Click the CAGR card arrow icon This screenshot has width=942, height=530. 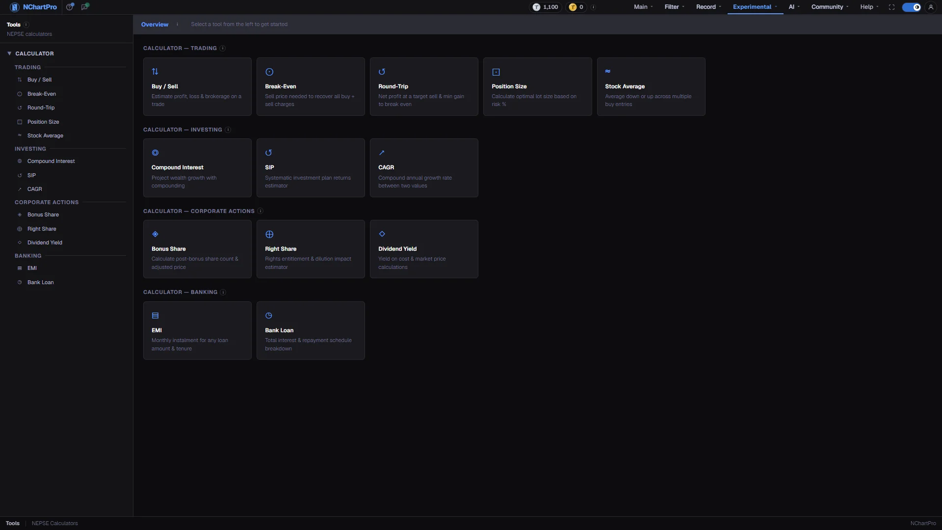pos(382,153)
